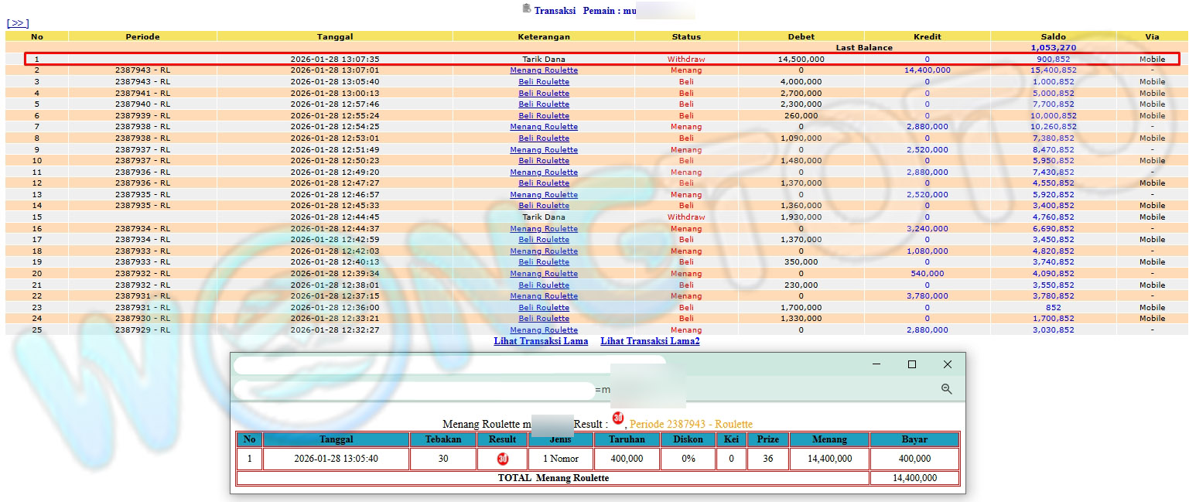This screenshot has width=1189, height=502.
Task: Expand the [>>] link at top left
Action: [18, 23]
